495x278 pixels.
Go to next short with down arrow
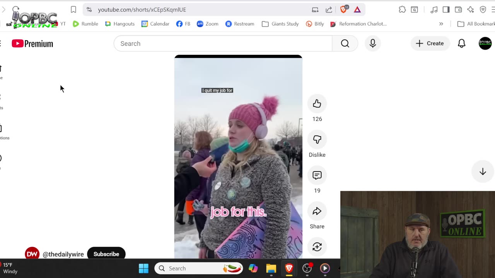(483, 172)
